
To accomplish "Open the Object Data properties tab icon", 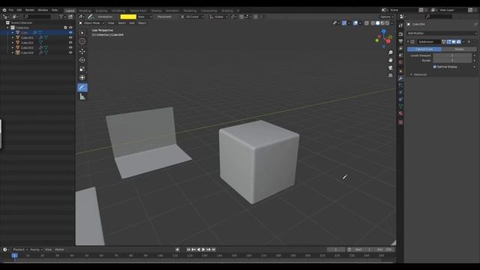I will (x=400, y=106).
